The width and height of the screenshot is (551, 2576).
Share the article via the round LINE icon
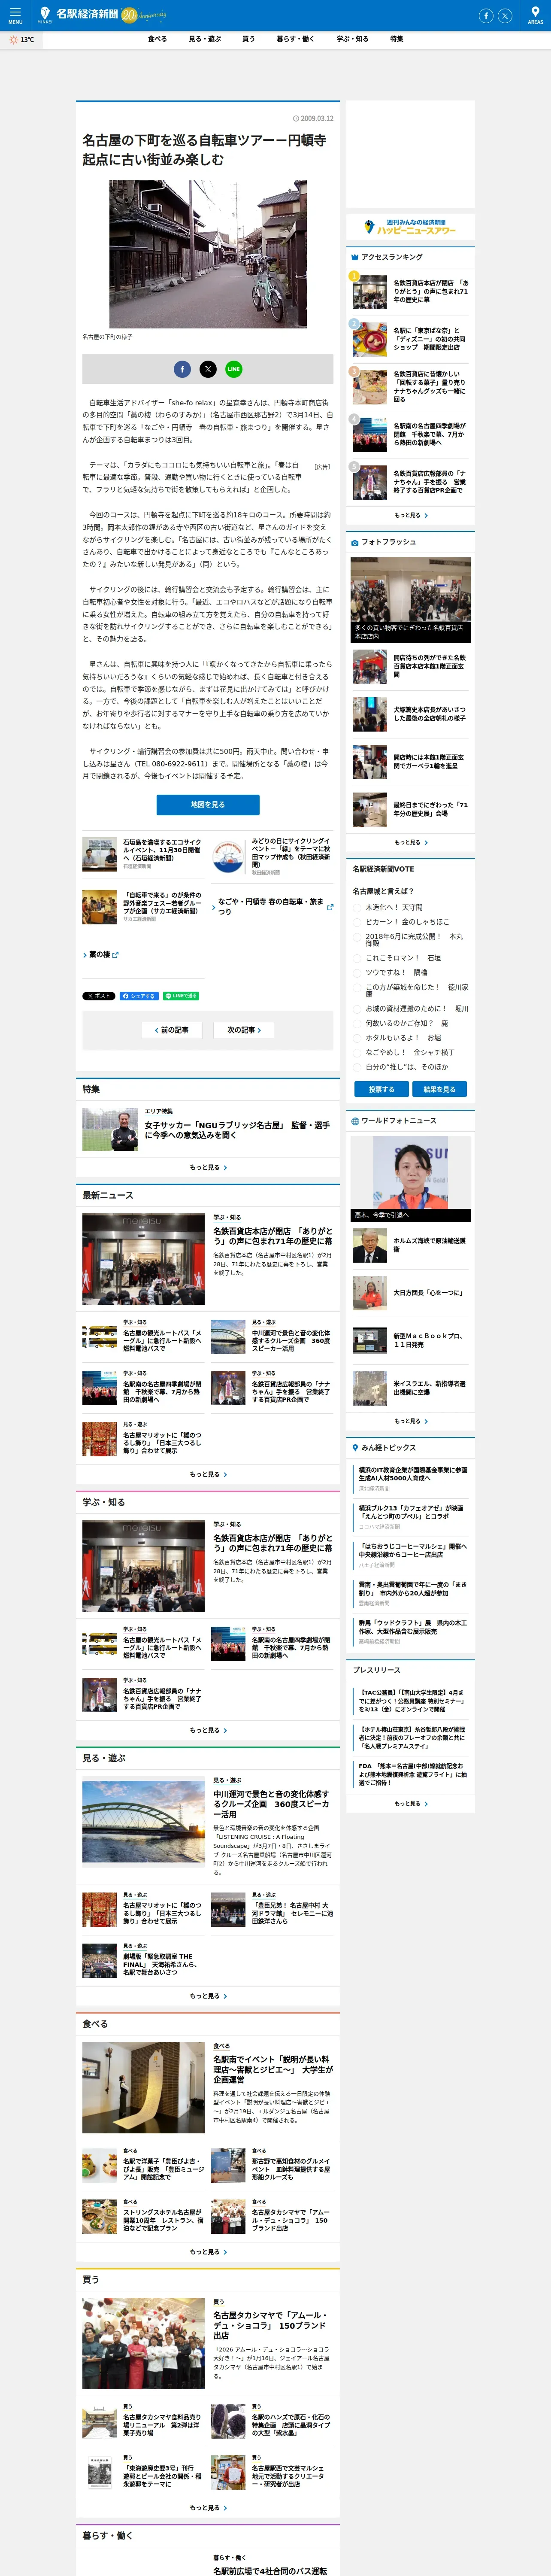point(233,369)
